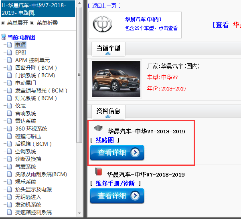
Task: Click the page icon beside 空调系统
Action: [10, 151]
